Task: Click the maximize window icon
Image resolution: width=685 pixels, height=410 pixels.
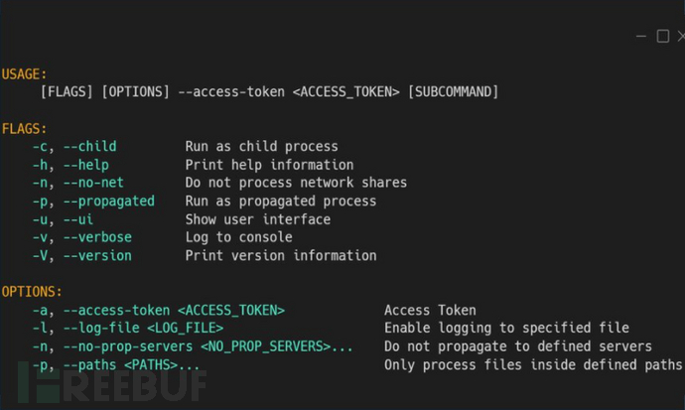Action: coord(662,36)
